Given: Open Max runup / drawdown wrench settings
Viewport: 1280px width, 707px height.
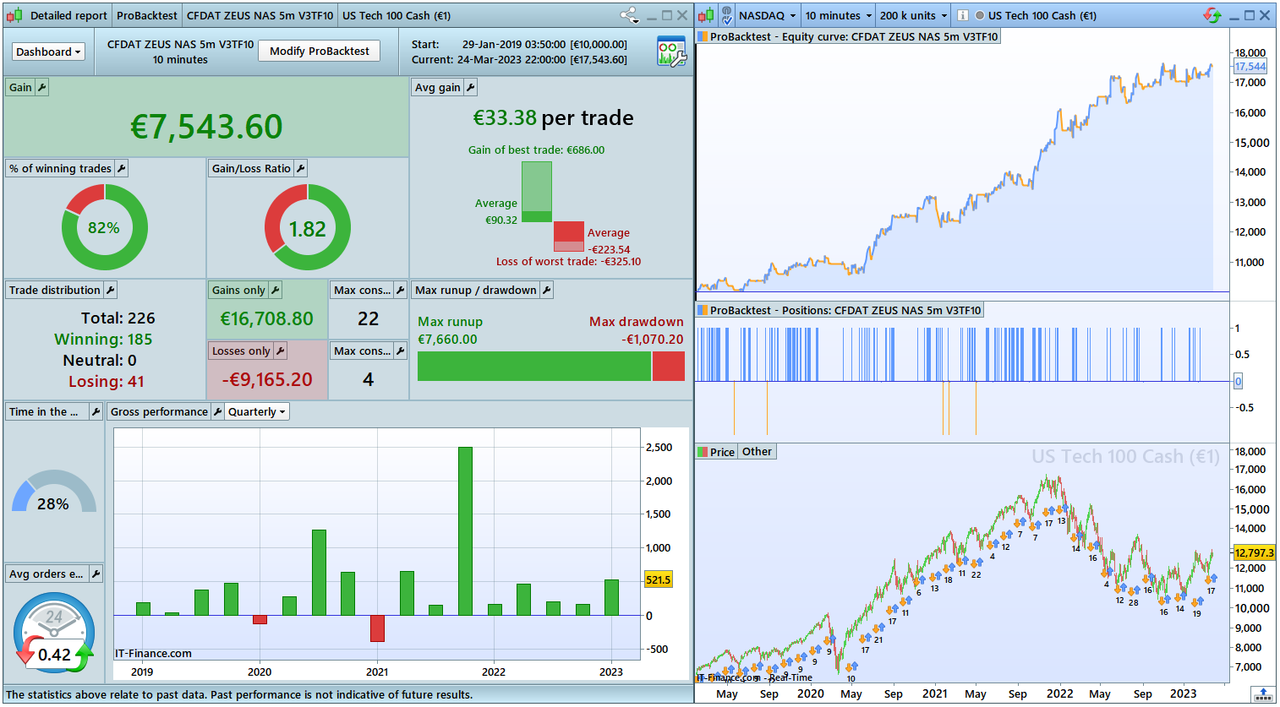Looking at the screenshot, I should point(546,290).
